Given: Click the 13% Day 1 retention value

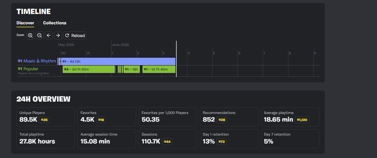Looking at the screenshot, I should (209, 141).
